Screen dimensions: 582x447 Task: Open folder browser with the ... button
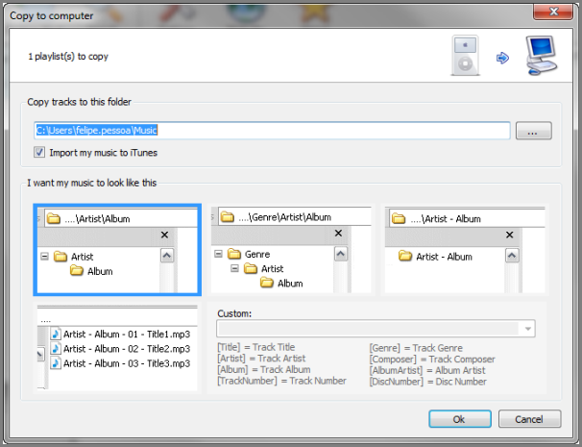coord(532,131)
